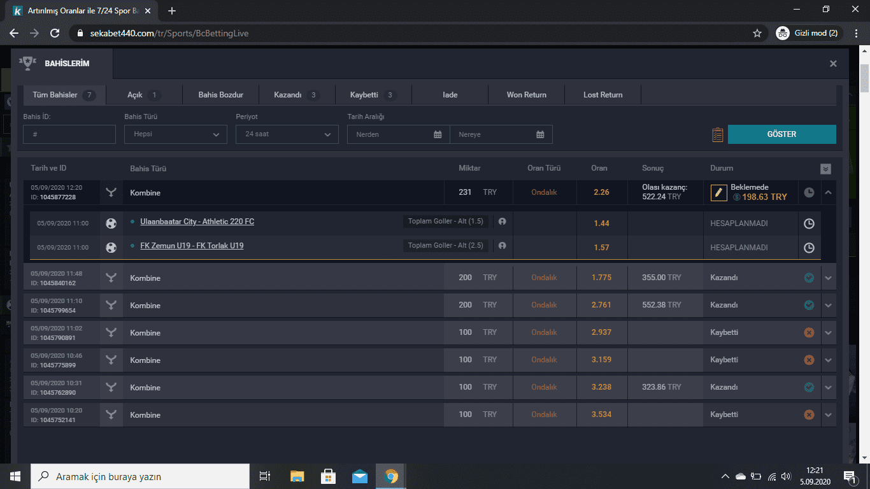Screen dimensions: 870x489
Task: Click the Kombine fork icon for bet 1045752141
Action: point(111,415)
